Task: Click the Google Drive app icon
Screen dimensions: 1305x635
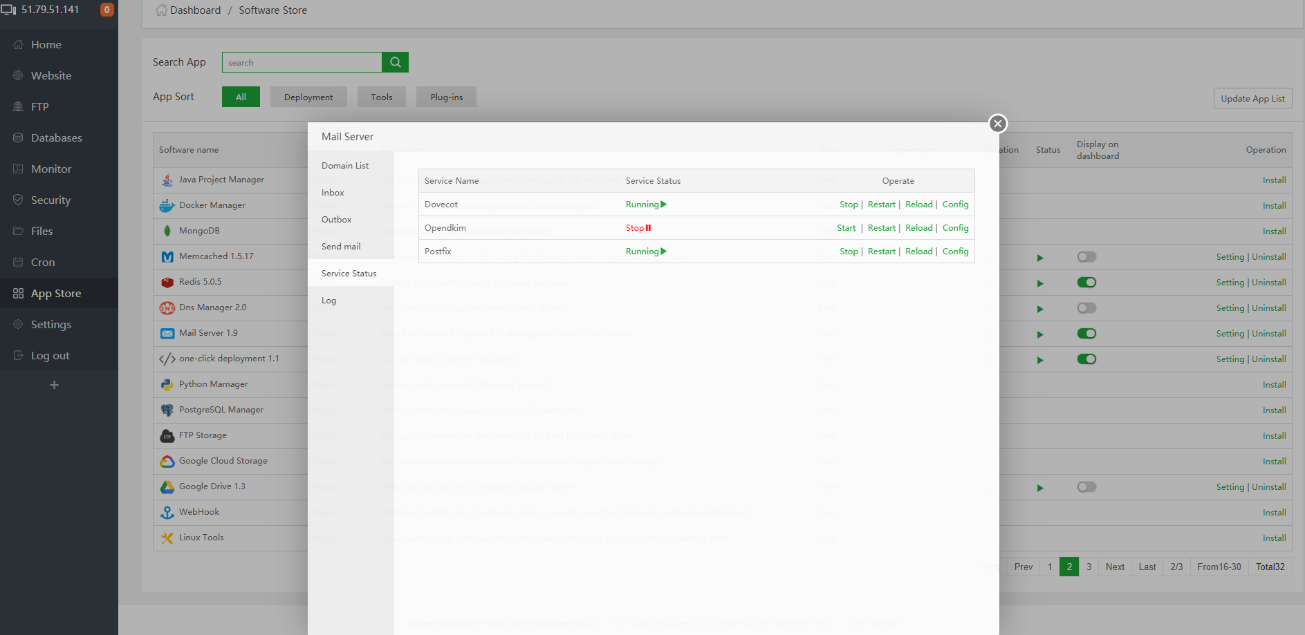Action: click(167, 487)
